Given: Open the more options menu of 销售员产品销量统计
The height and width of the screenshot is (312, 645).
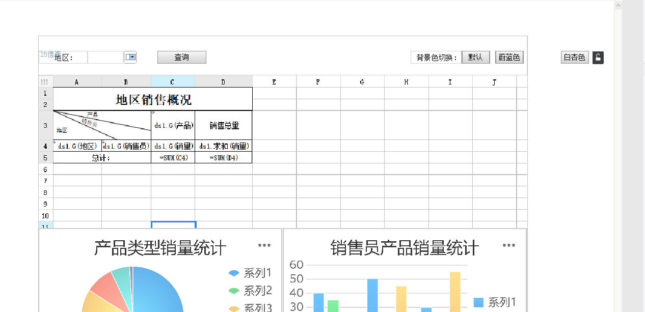Looking at the screenshot, I should [x=509, y=245].
